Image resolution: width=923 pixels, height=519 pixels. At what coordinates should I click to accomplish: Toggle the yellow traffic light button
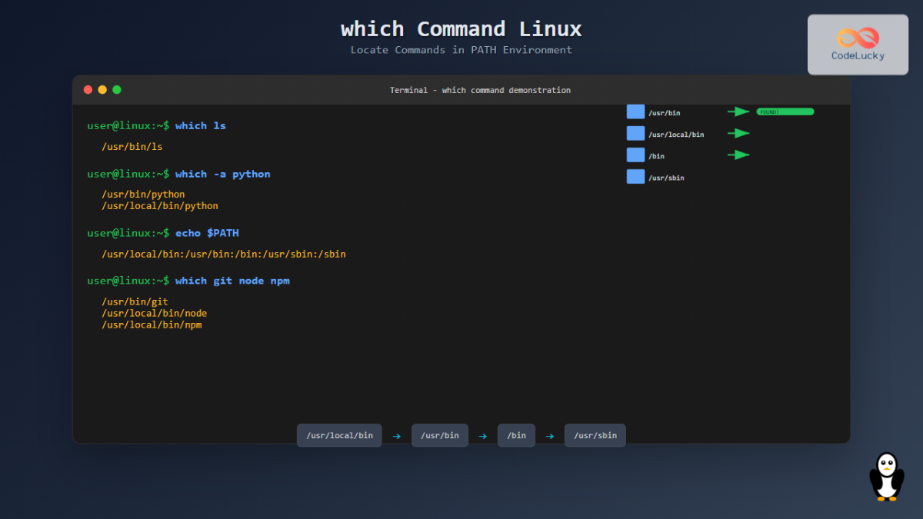[102, 89]
